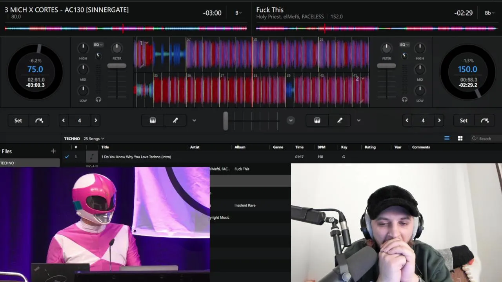
Task: Sort library by Album column
Action: point(240,147)
